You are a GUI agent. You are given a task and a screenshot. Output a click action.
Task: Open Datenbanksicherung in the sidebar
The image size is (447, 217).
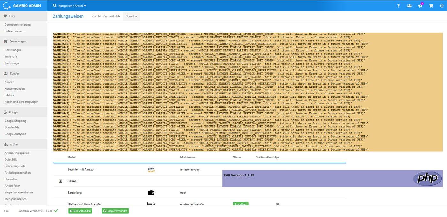click(18, 25)
